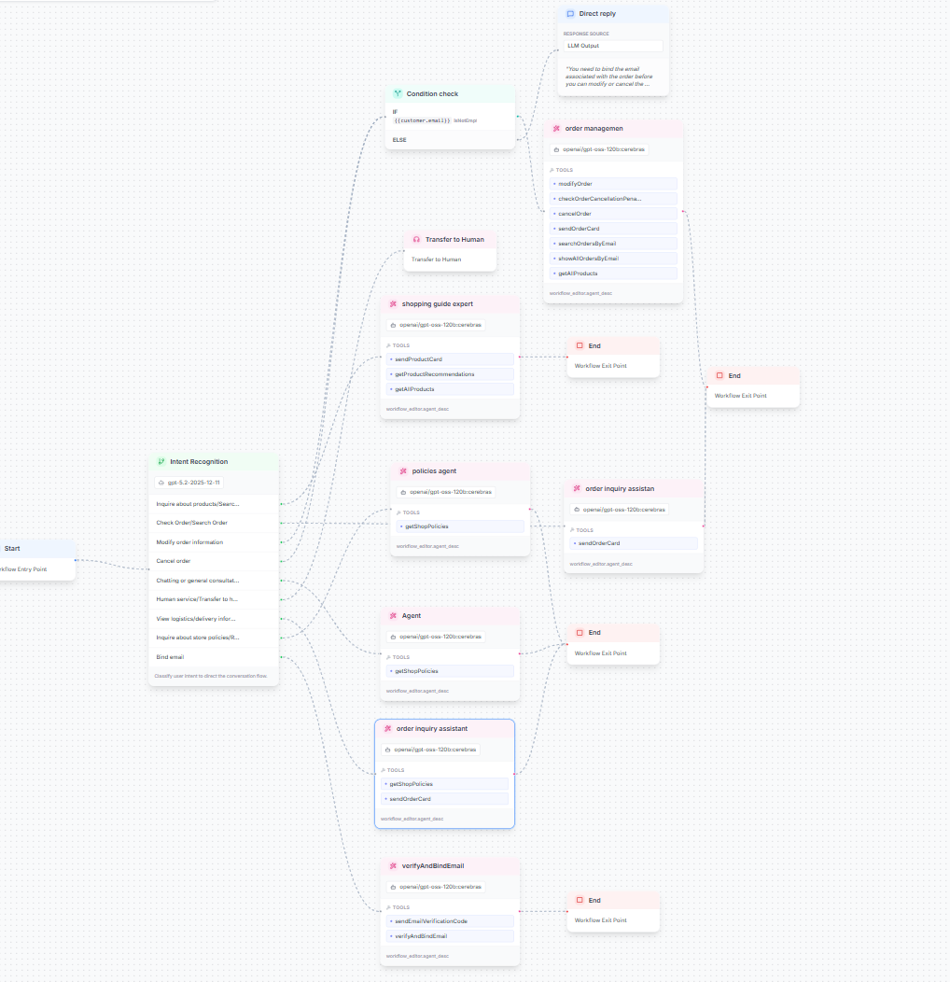This screenshot has width=950, height=982.
Task: Click the policies agent node icon
Action: pyautogui.click(x=403, y=471)
